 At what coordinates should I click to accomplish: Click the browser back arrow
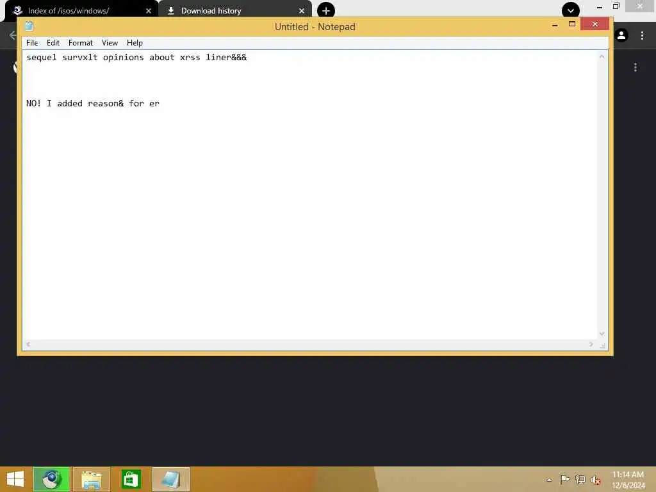[13, 35]
